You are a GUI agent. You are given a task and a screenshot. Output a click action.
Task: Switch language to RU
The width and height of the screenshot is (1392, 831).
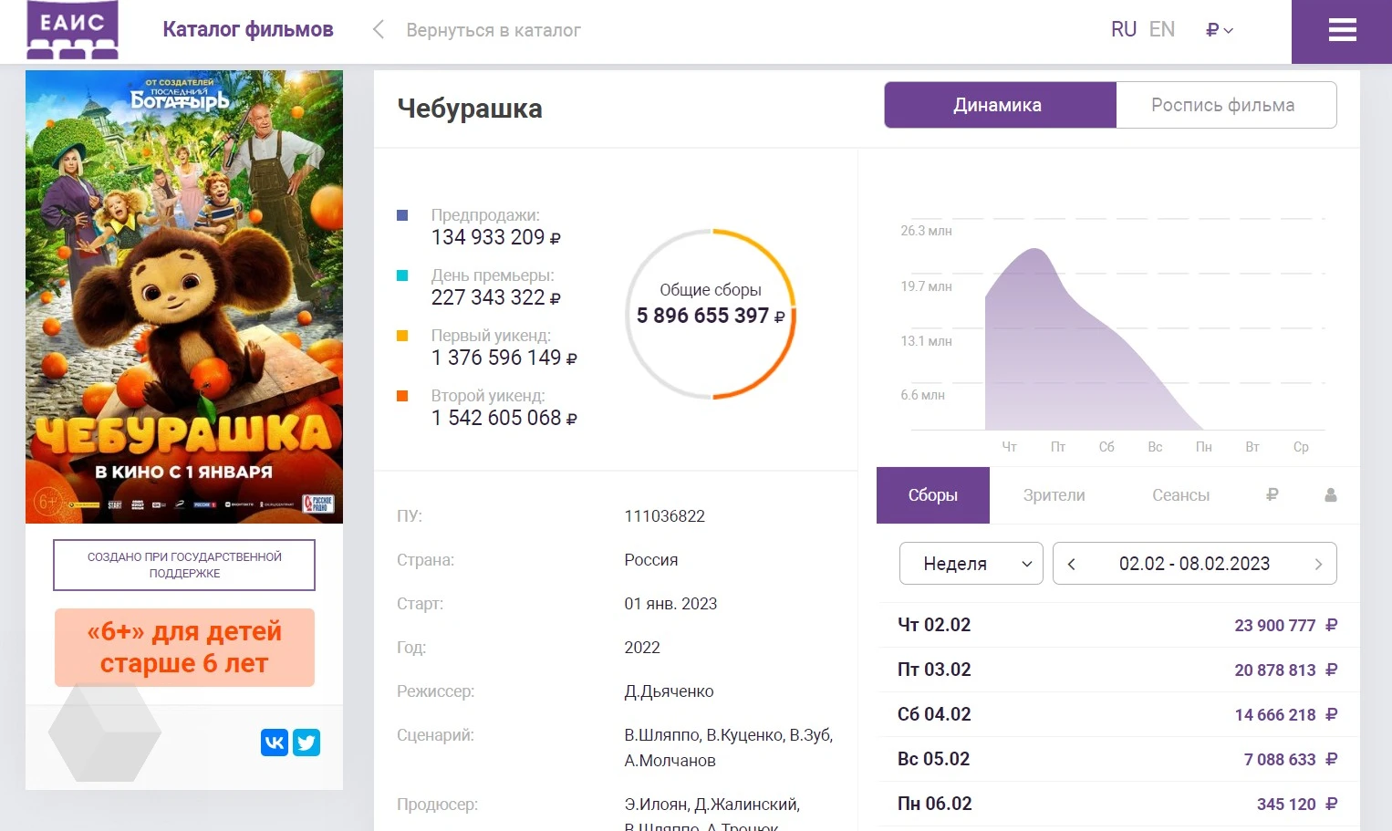point(1124,29)
